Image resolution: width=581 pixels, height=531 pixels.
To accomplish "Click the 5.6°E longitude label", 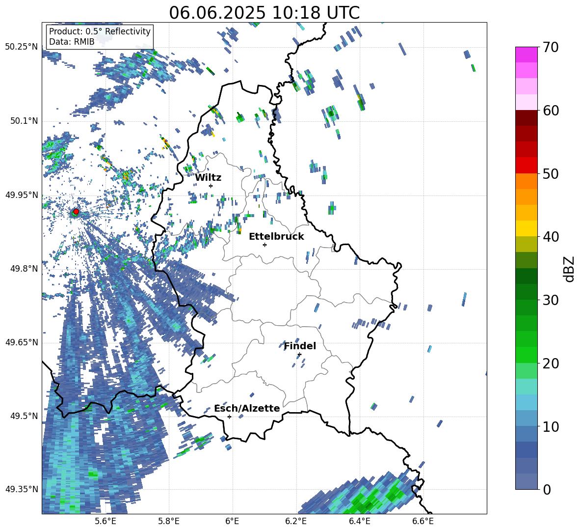I will (106, 522).
